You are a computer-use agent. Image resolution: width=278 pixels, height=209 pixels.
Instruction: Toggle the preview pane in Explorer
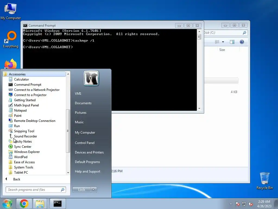(x=232, y=42)
